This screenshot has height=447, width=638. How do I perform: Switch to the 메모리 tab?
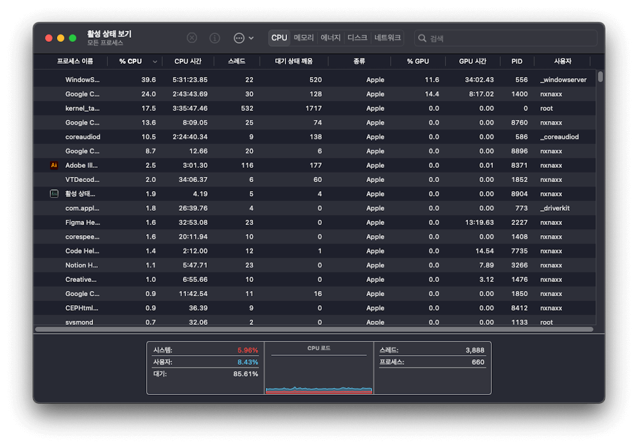coord(304,38)
